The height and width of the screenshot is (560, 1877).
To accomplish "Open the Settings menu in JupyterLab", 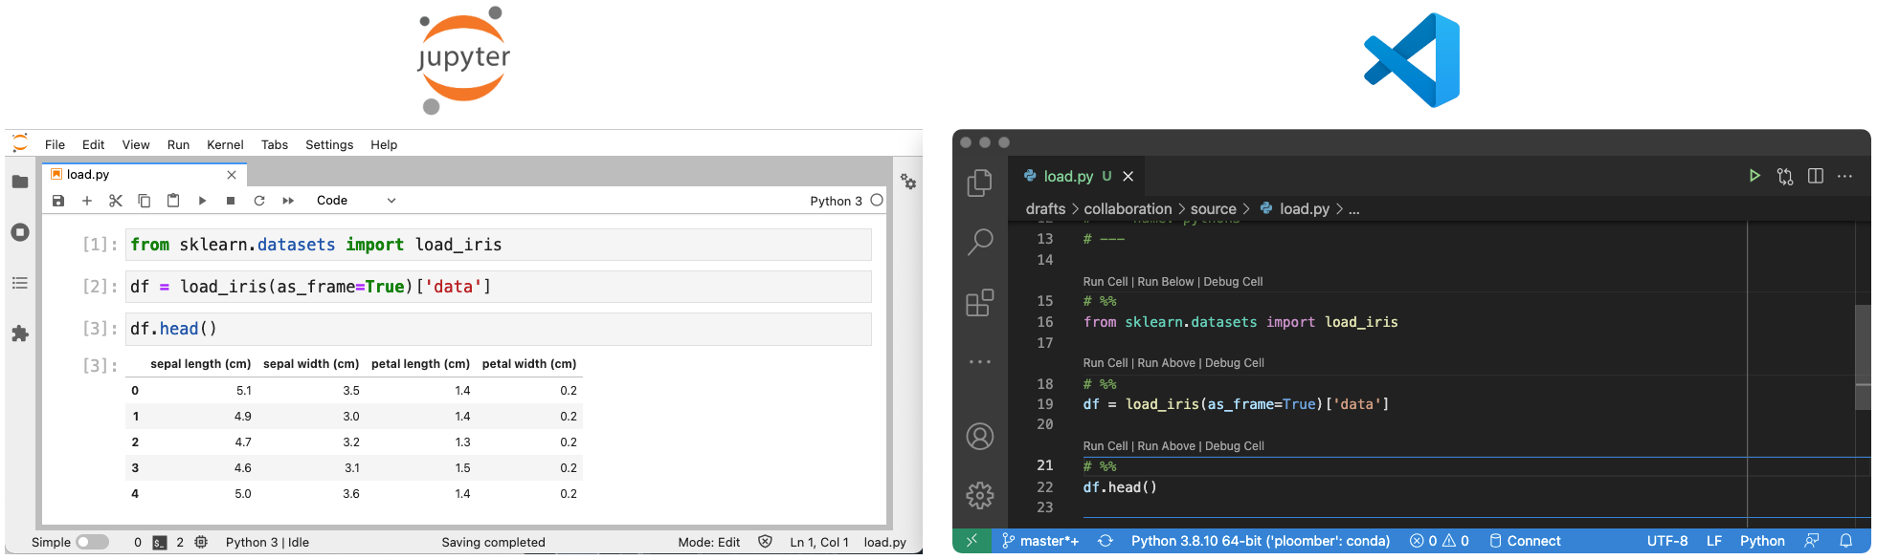I will (329, 144).
